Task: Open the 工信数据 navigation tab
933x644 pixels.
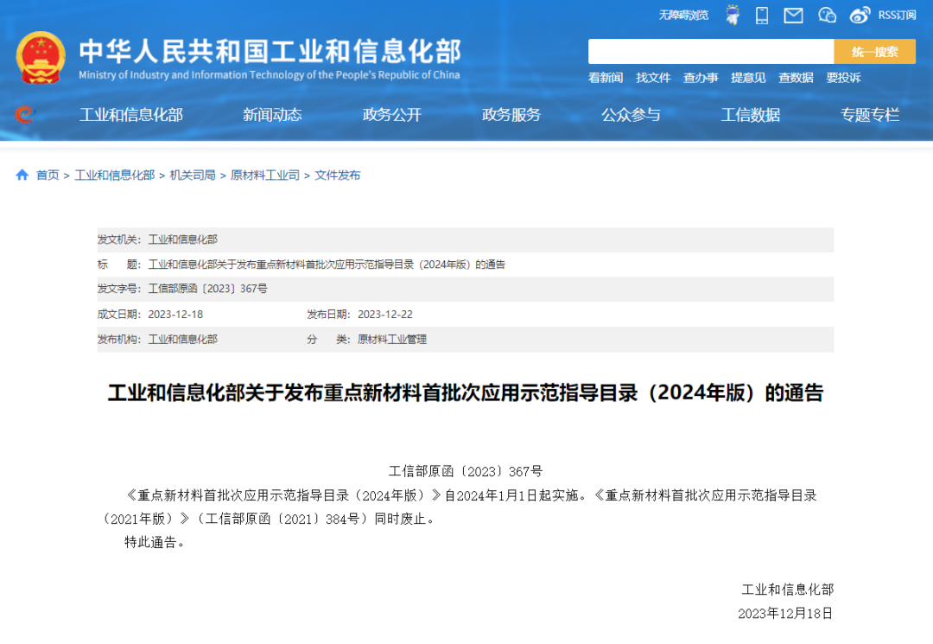Action: [751, 115]
